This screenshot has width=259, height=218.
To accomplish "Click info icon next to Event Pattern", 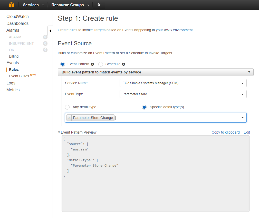I will click(92, 64).
